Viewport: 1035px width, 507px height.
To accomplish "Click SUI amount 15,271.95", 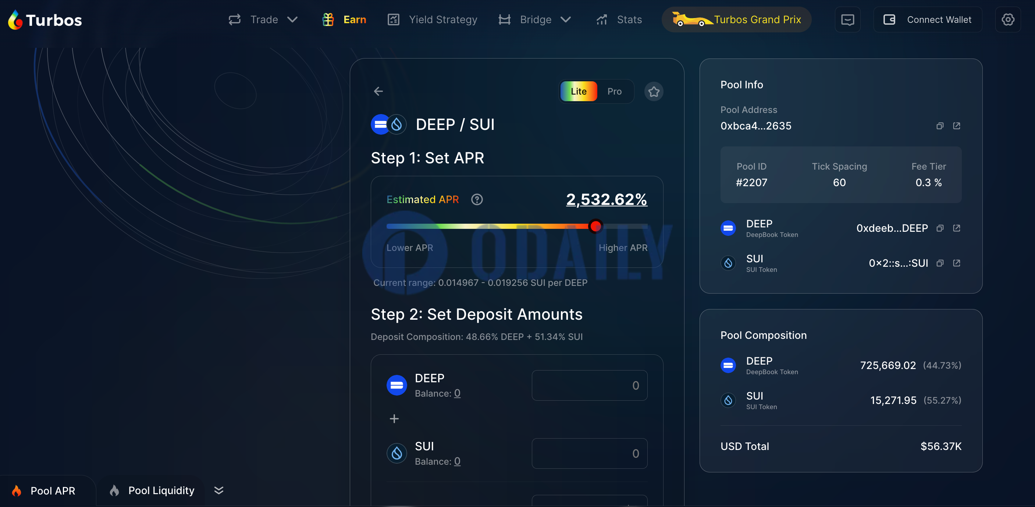I will tap(893, 400).
